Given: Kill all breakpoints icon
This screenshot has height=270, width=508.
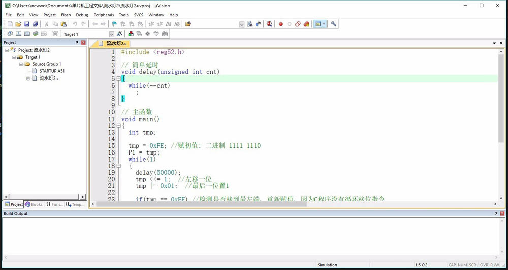Looking at the screenshot, I should click(306, 24).
